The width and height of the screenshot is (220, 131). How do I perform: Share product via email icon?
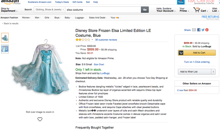point(194,30)
